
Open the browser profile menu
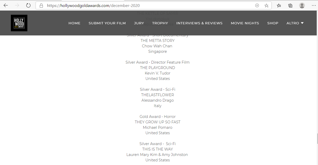click(302, 5)
